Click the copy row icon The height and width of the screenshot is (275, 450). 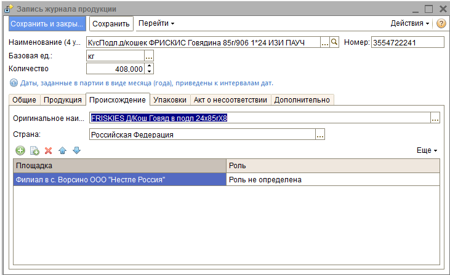click(x=34, y=150)
